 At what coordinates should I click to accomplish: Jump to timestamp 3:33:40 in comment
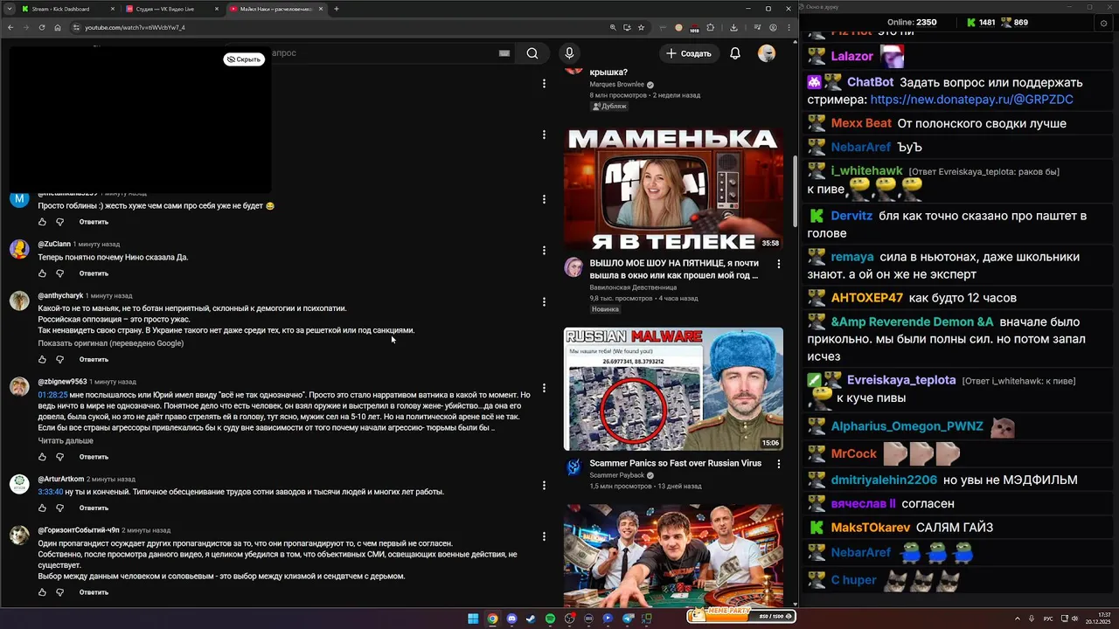(x=51, y=492)
